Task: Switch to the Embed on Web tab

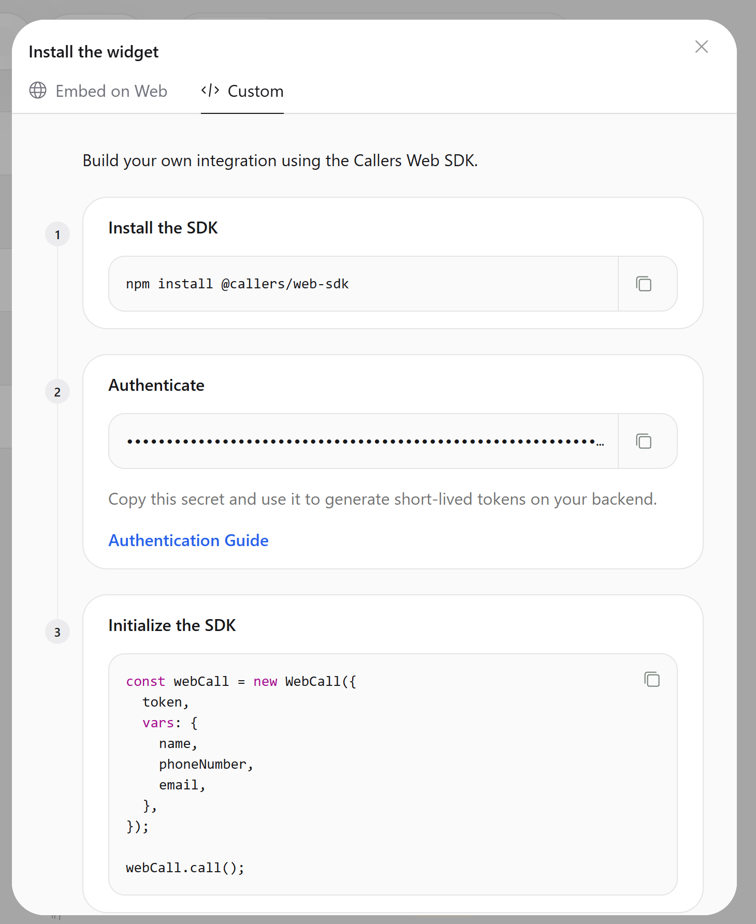Action: point(98,91)
